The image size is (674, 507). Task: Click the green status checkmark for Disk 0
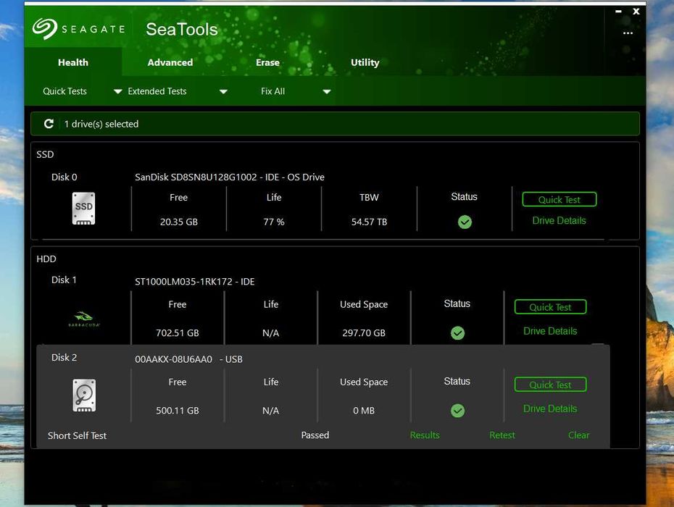[x=465, y=222]
